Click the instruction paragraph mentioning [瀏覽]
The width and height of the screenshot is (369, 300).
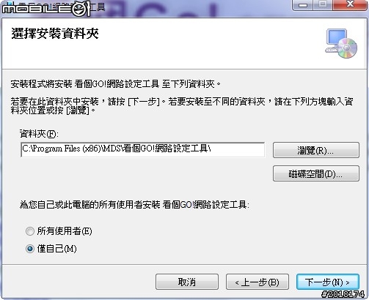click(x=182, y=106)
